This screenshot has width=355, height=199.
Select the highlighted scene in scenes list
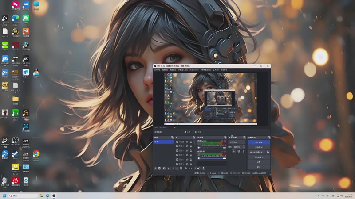(163, 142)
